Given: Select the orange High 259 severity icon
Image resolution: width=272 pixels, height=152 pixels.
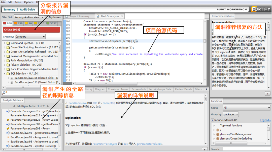Looking at the screenshot, I should 15,24.
